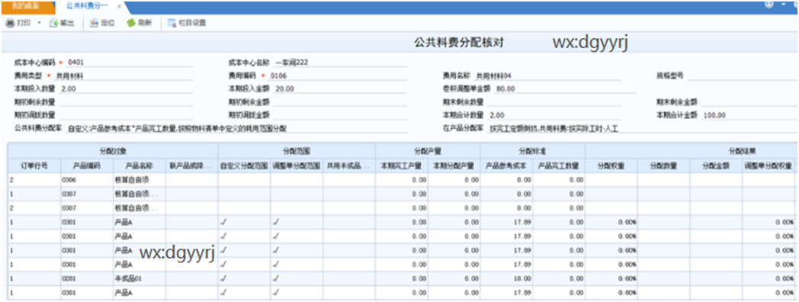Click the smiley face icon in title bar
This screenshot has height=302, width=799.
(769, 4)
